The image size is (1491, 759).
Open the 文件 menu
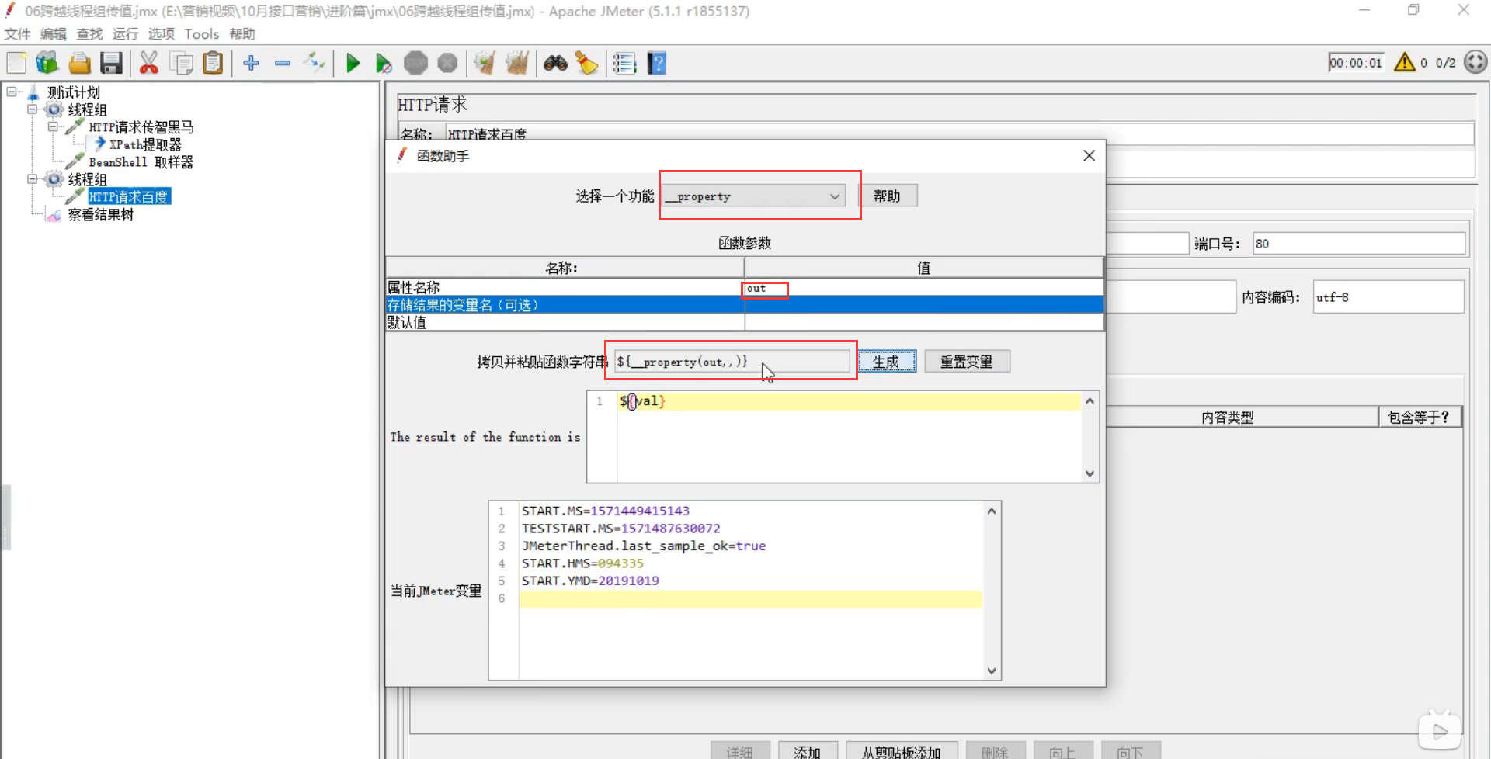pyautogui.click(x=18, y=34)
